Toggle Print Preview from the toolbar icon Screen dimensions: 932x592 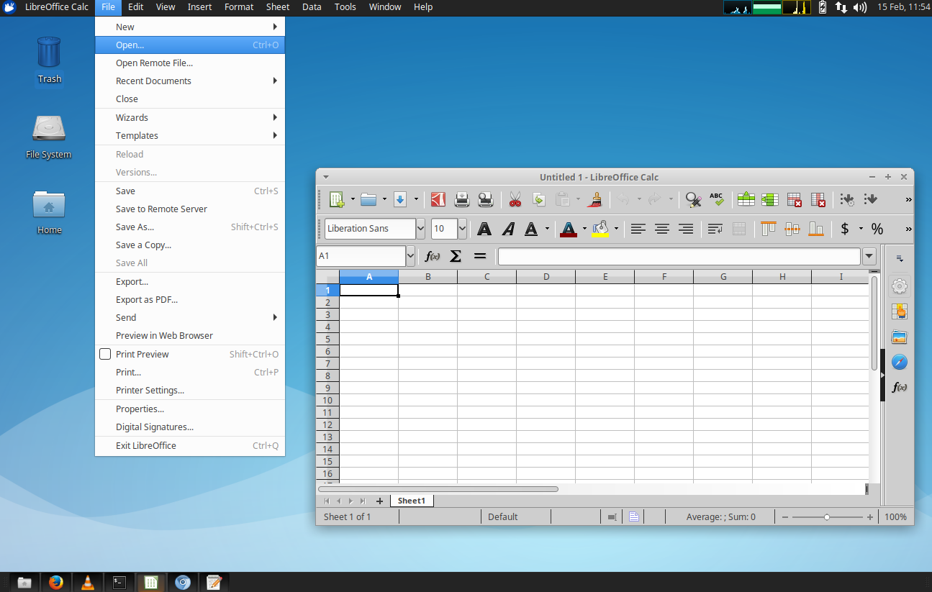coord(485,199)
